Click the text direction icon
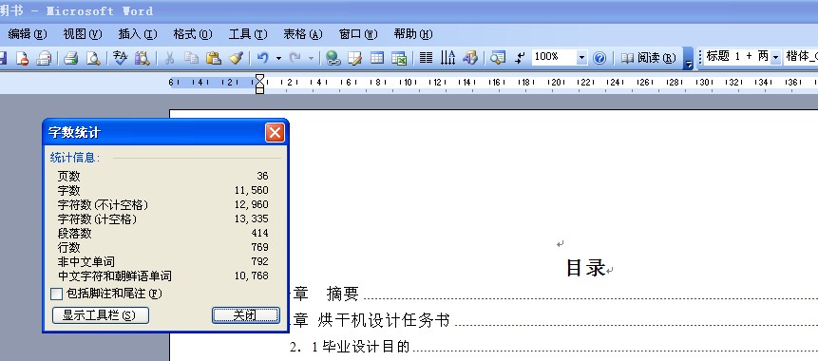The width and height of the screenshot is (818, 361). 447,57
